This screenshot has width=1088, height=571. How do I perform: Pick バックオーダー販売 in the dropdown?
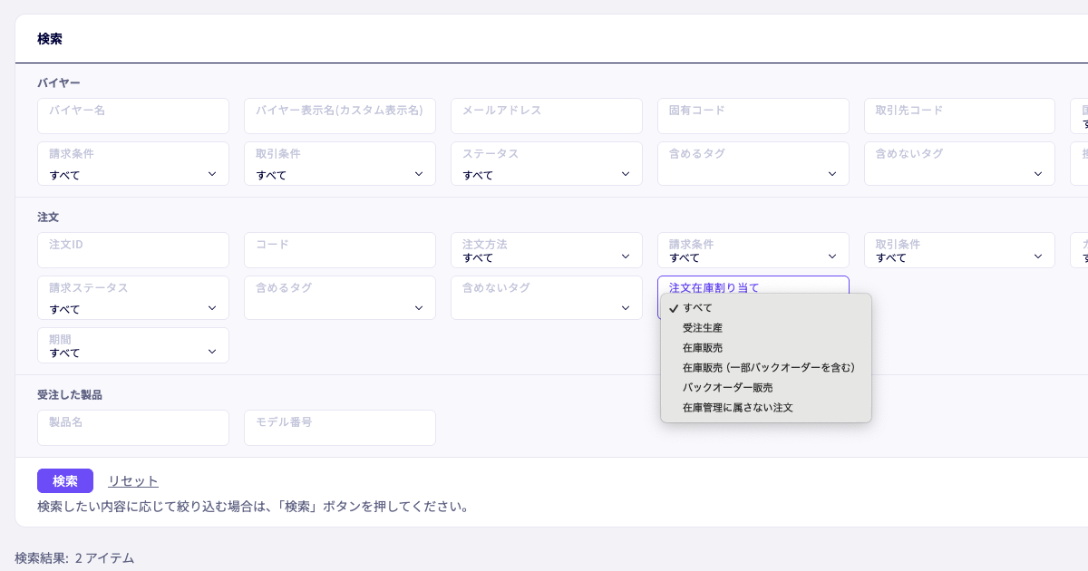tap(727, 388)
